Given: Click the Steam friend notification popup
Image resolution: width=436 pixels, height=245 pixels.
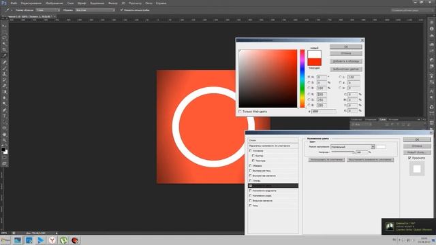Looking at the screenshot, I should pyautogui.click(x=409, y=227).
